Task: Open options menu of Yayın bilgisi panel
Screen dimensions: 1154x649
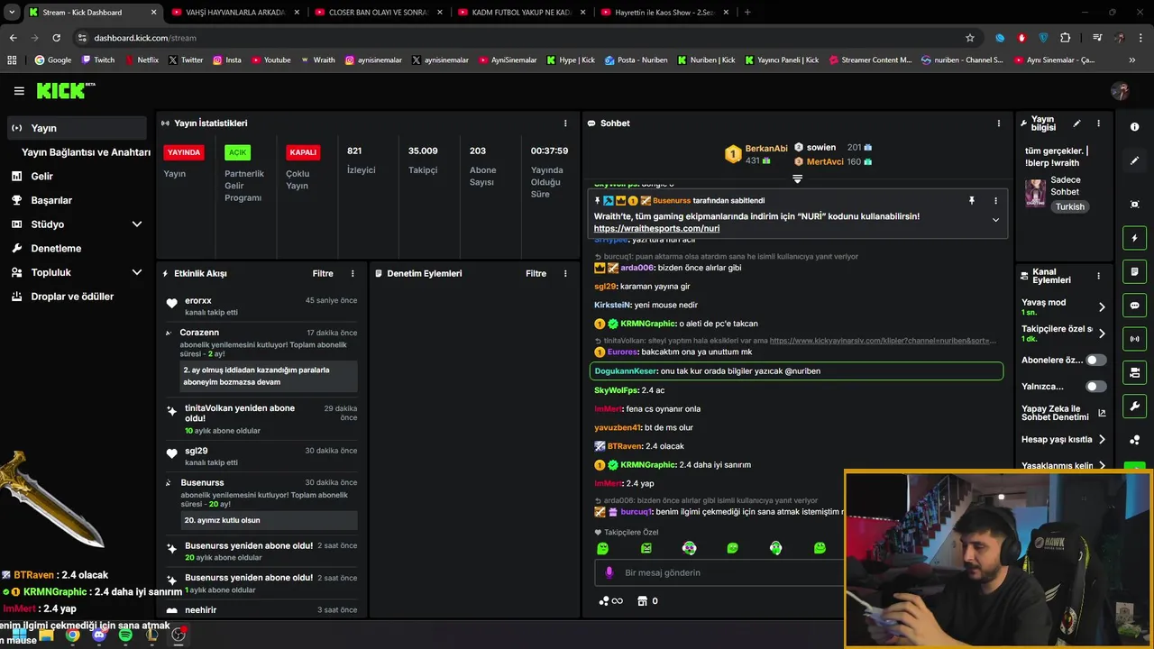Action: coord(1098,123)
